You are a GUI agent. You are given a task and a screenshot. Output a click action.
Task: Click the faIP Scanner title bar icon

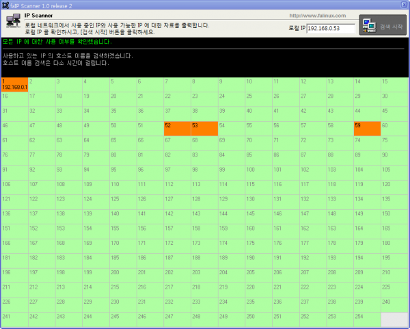[x=5, y=5]
